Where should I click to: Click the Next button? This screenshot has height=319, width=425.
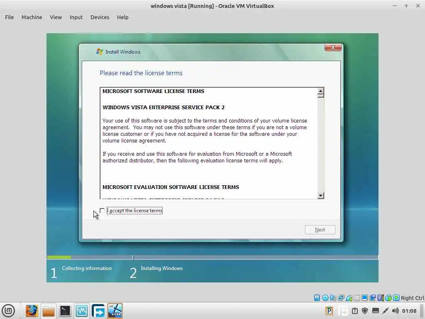[x=320, y=229]
